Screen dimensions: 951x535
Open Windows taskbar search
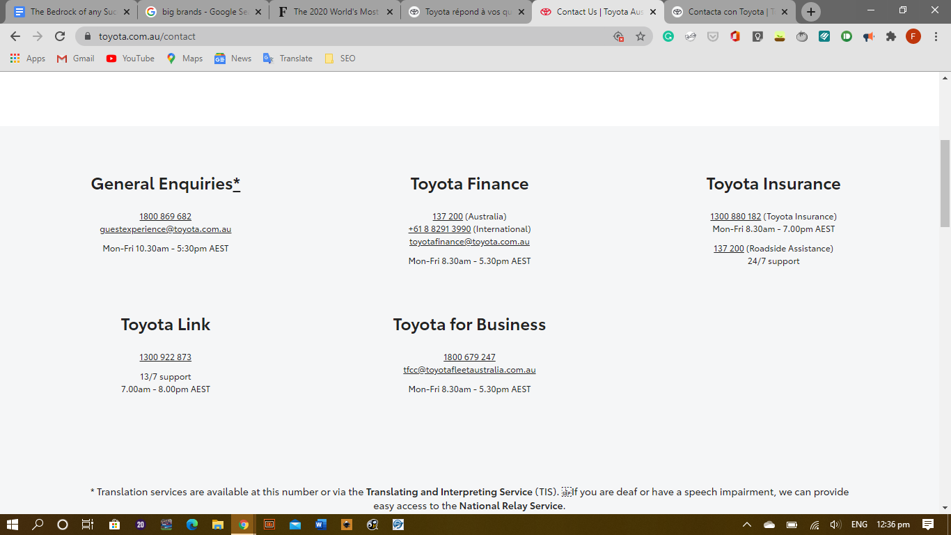click(x=38, y=525)
